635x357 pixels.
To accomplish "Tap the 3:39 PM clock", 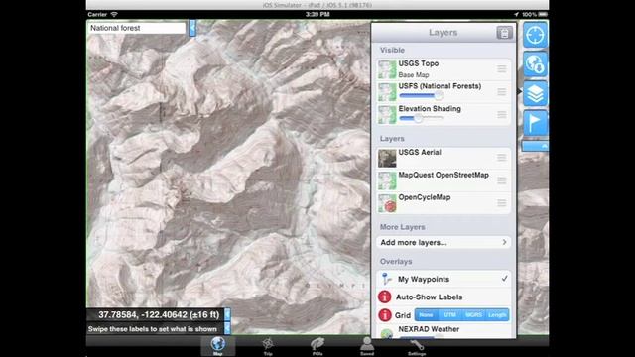I will click(x=317, y=14).
